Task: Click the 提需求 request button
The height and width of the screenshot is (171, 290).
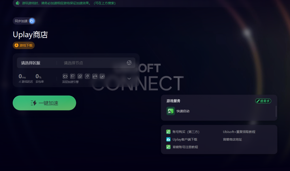Action: tap(263, 101)
